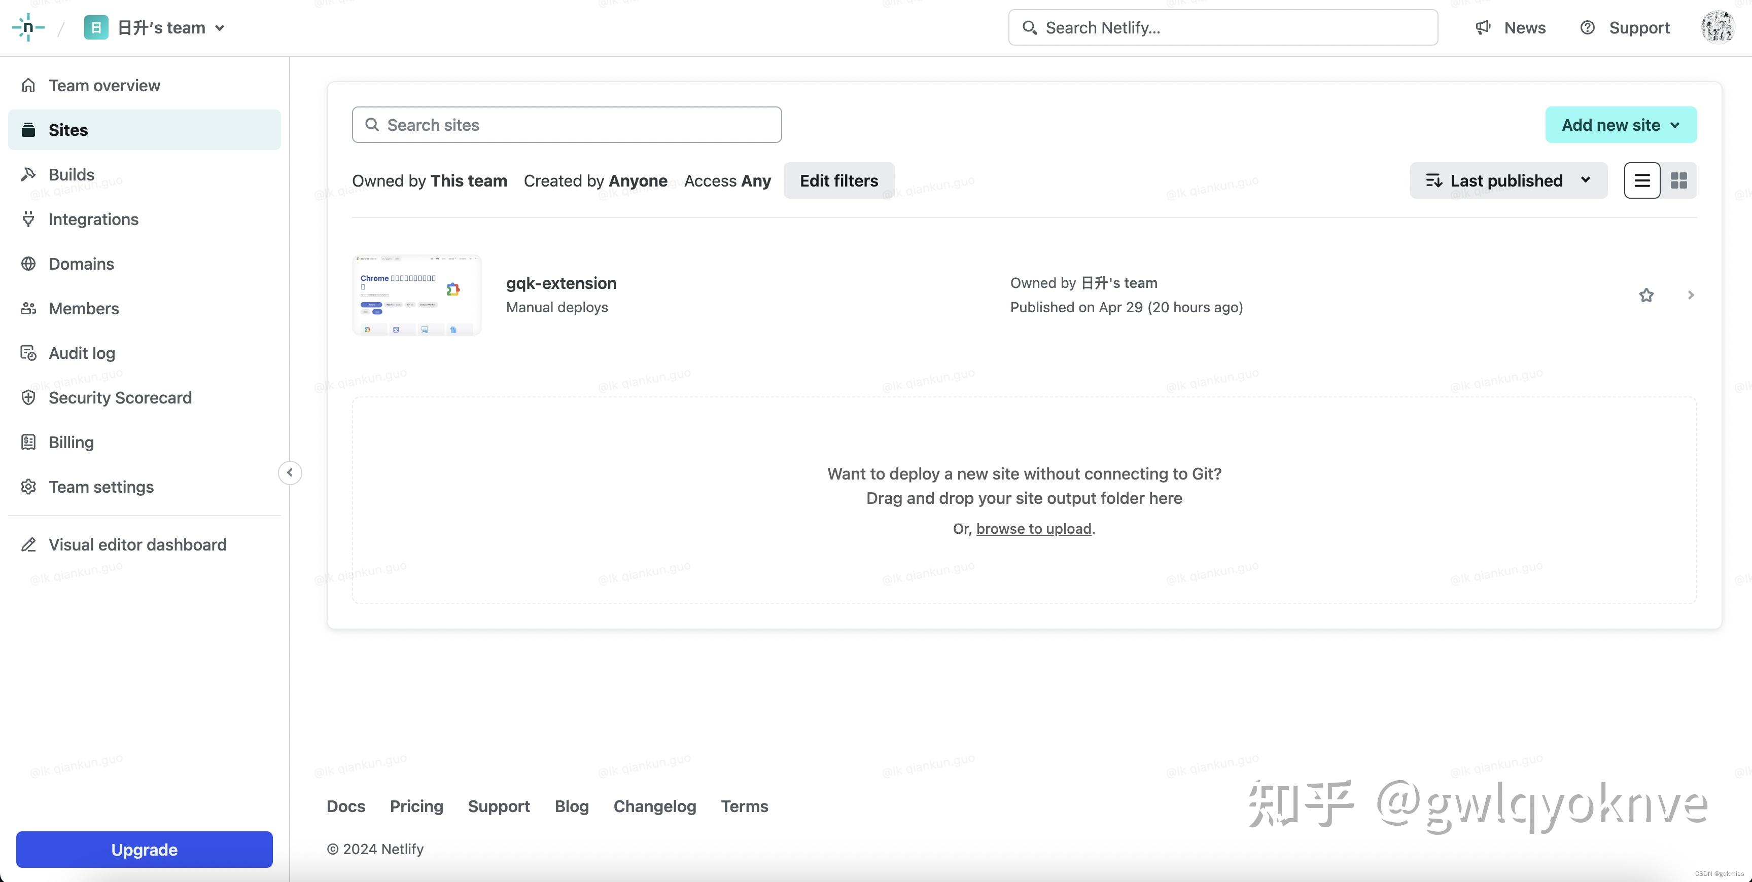1752x882 pixels.
Task: Switch to the Sites section
Action: click(68, 129)
